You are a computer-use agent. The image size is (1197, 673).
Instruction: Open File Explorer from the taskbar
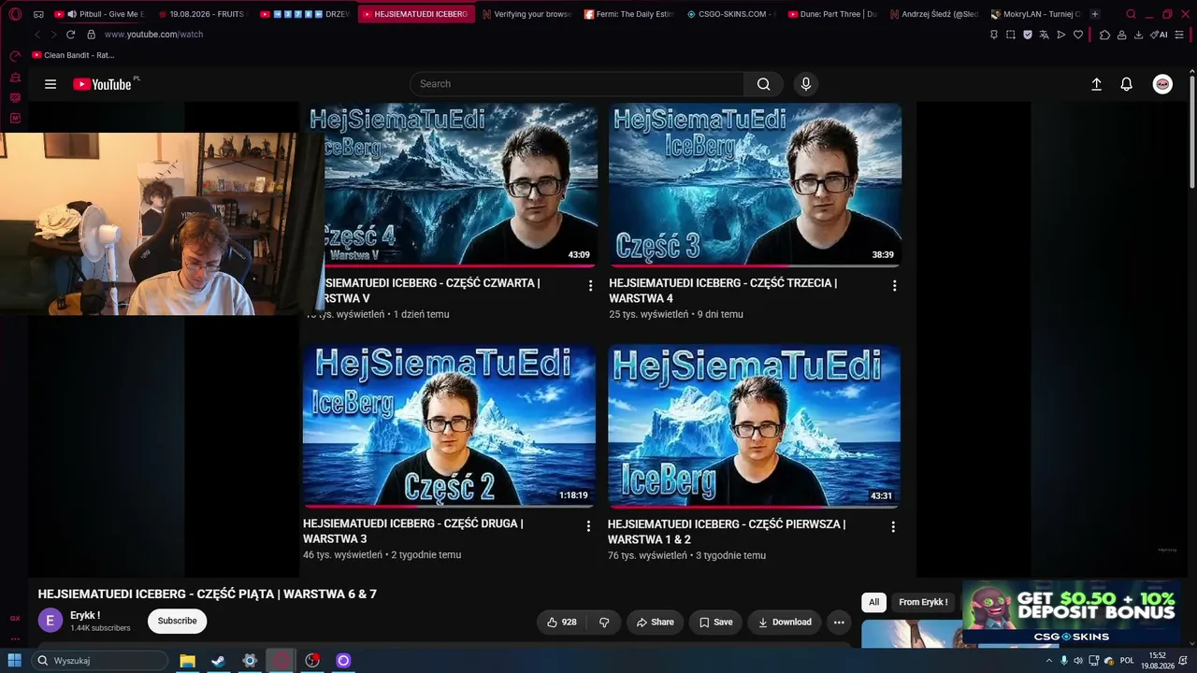(x=187, y=661)
